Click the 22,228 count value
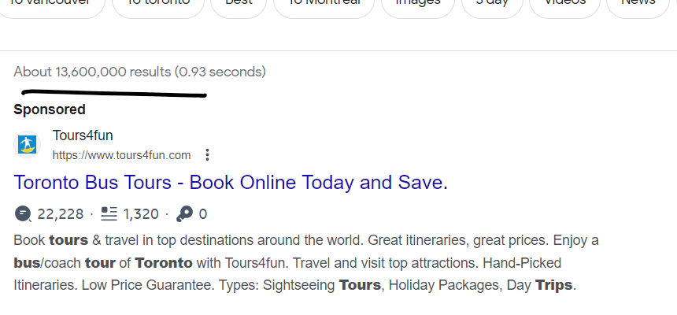This screenshot has height=315, width=677. pos(61,214)
